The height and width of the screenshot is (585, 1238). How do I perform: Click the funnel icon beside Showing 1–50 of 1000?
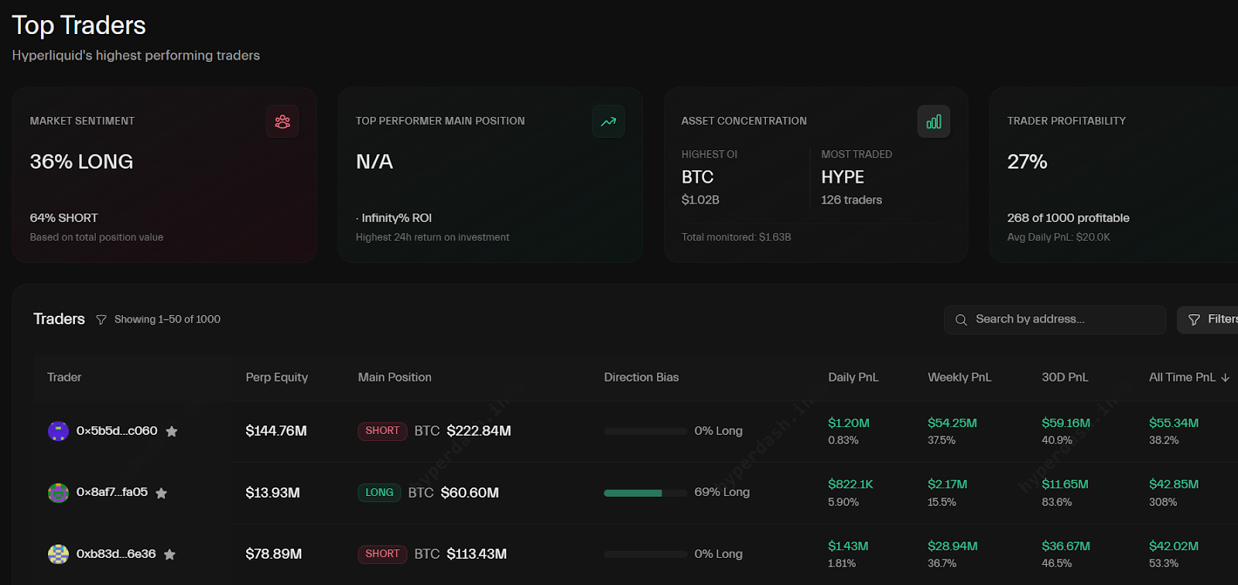click(x=101, y=319)
